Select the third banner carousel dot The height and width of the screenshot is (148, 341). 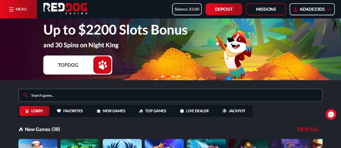(x=173, y=77)
